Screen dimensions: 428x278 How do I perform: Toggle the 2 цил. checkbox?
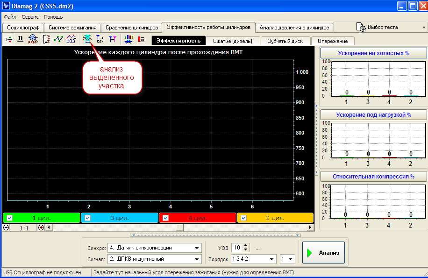click(x=243, y=218)
